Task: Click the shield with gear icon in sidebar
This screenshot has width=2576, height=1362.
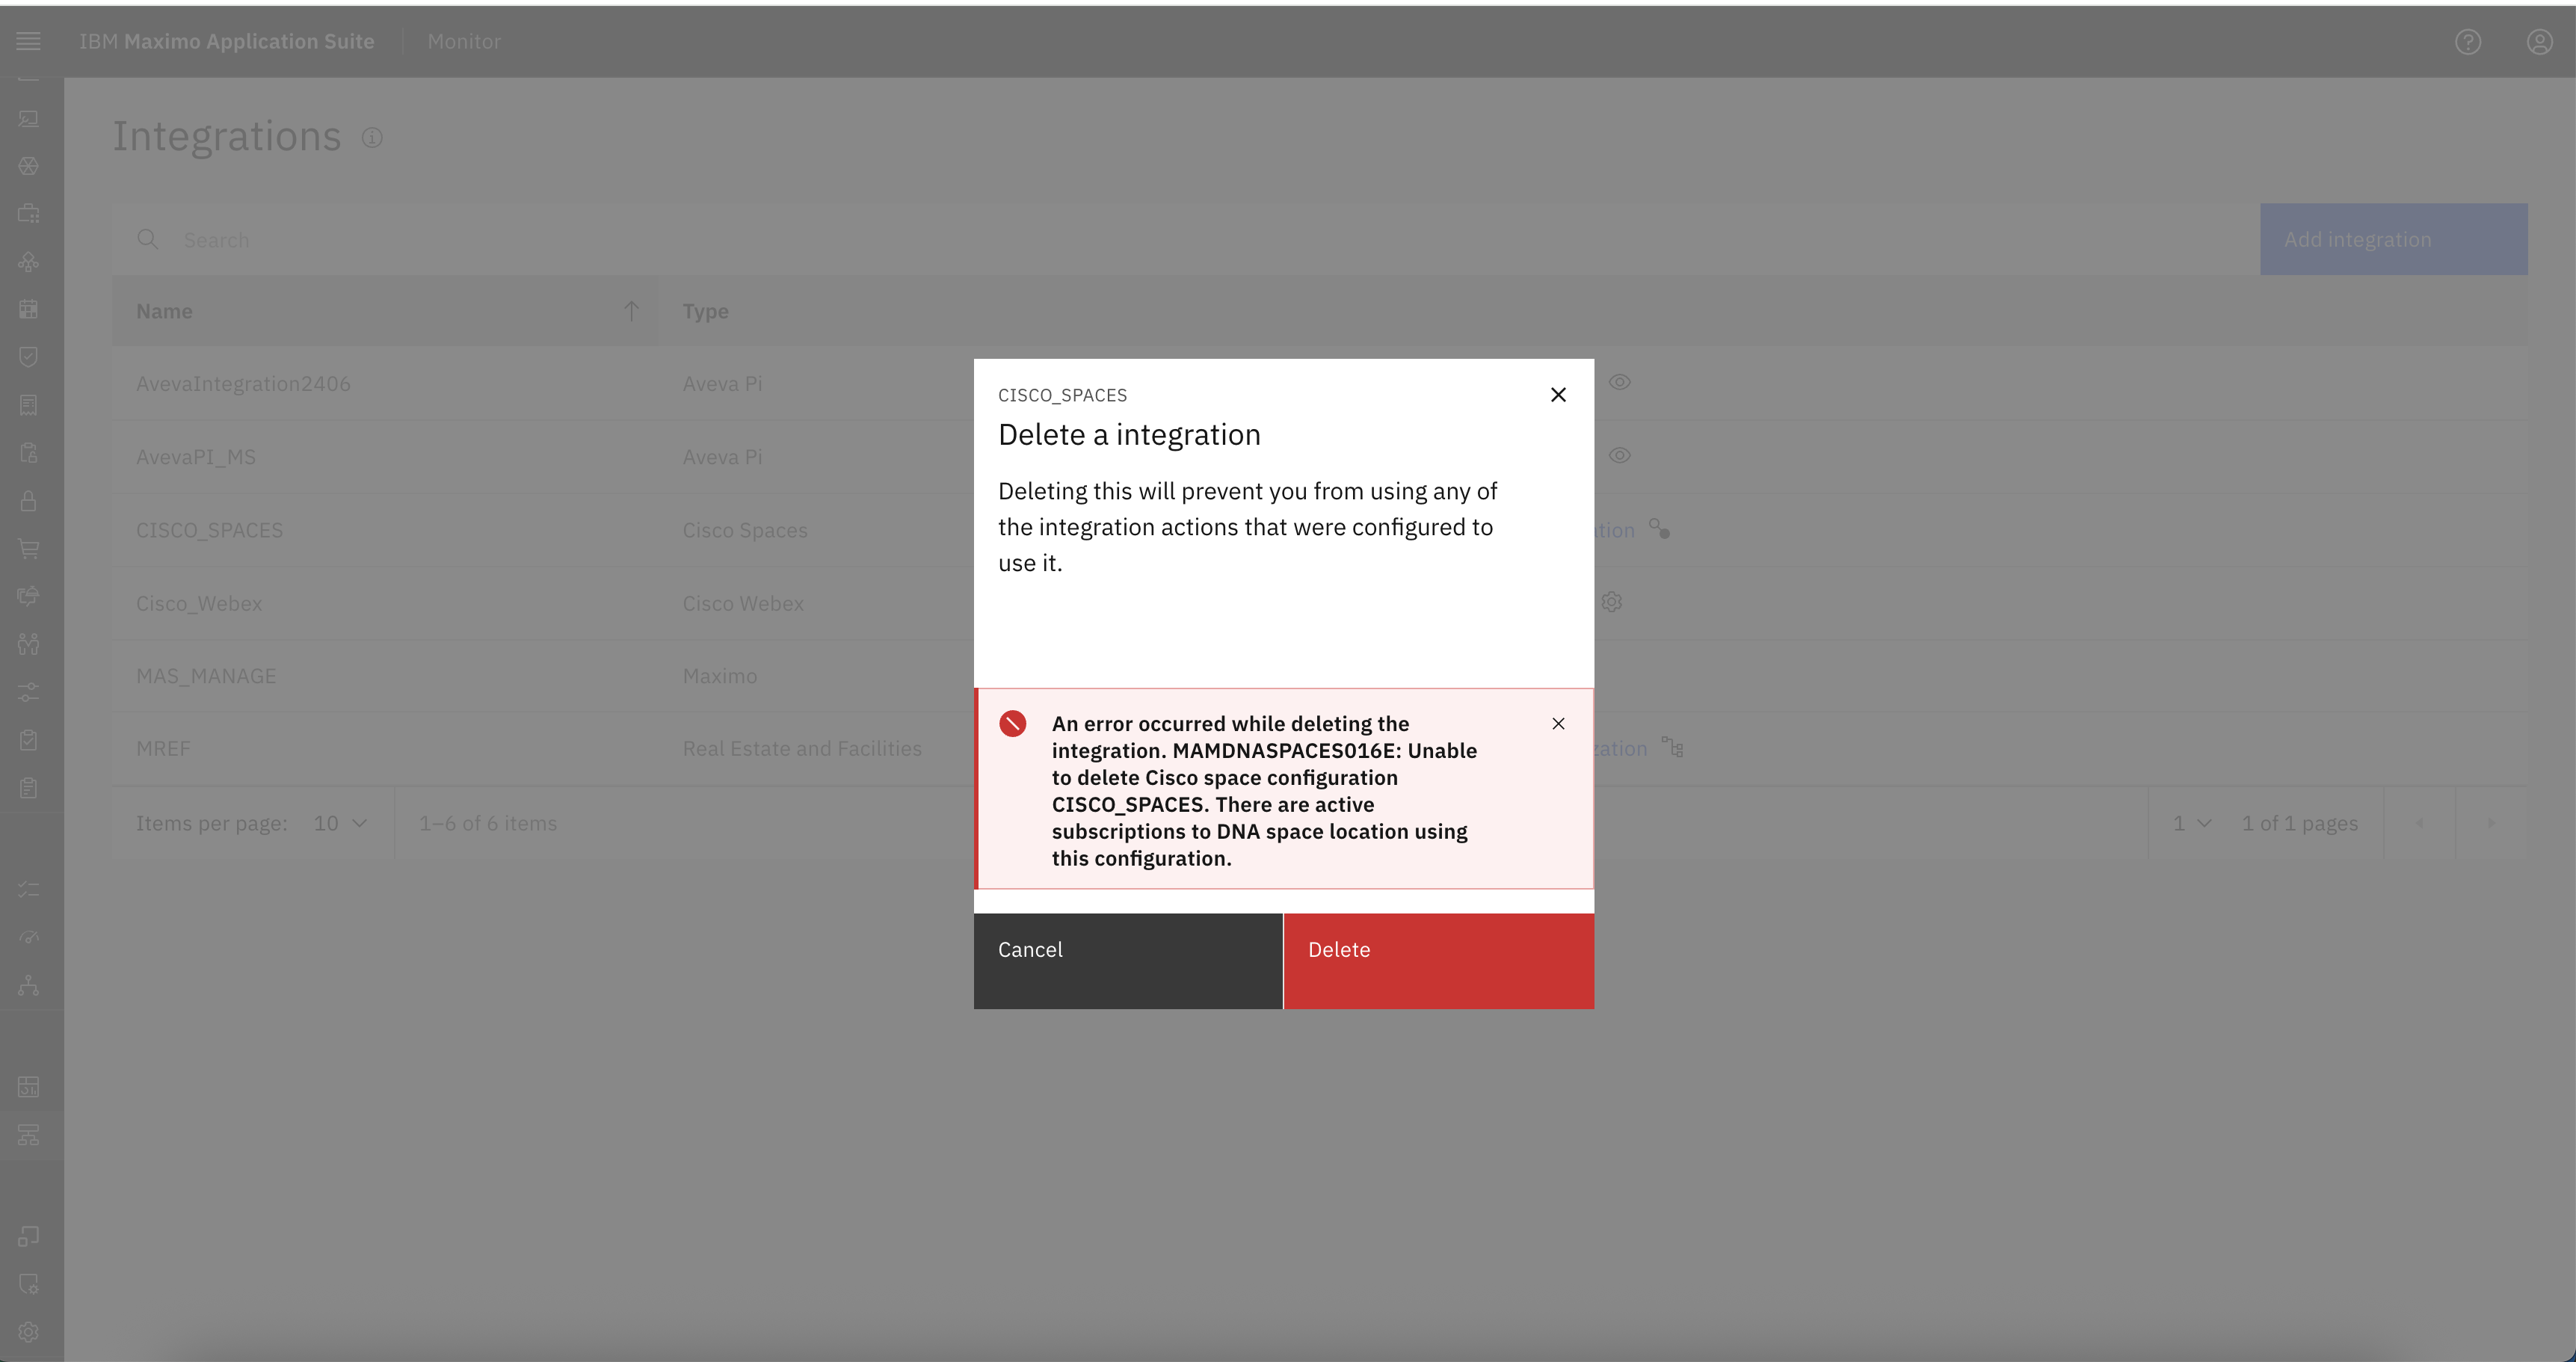Action: [x=28, y=1284]
